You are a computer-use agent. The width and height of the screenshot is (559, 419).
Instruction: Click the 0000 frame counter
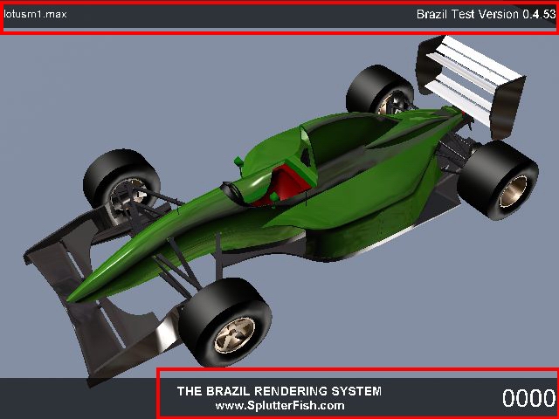(x=529, y=398)
